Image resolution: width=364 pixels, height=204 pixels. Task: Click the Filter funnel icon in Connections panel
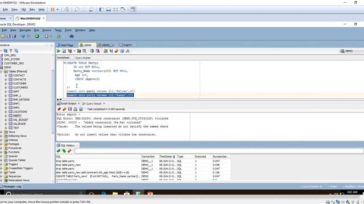[x=11, y=50]
